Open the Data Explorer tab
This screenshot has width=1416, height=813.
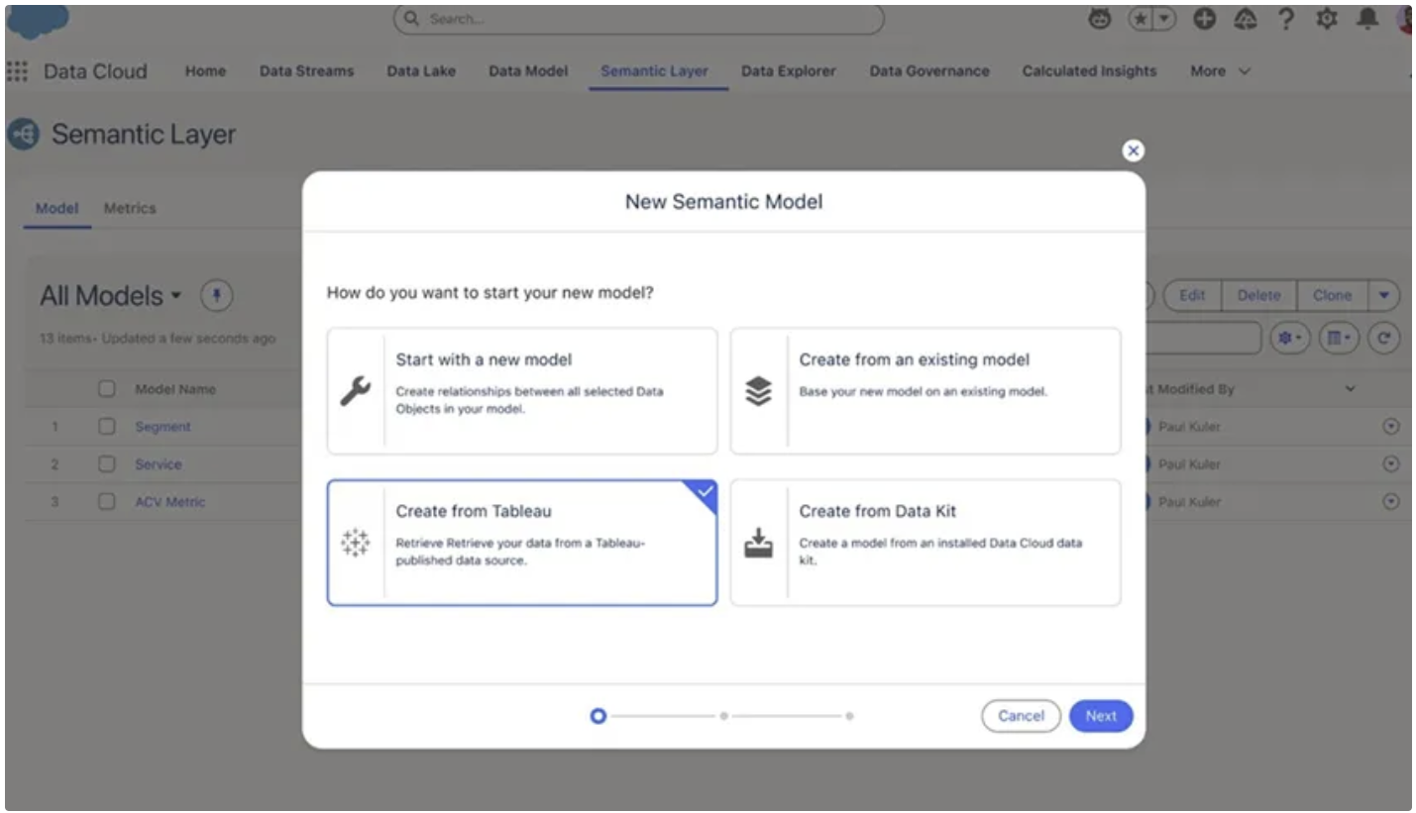[x=788, y=71]
